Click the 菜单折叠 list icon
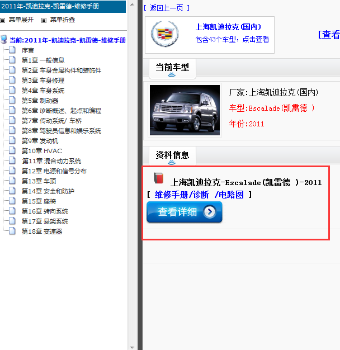This screenshot has height=350, width=340. tap(44, 20)
